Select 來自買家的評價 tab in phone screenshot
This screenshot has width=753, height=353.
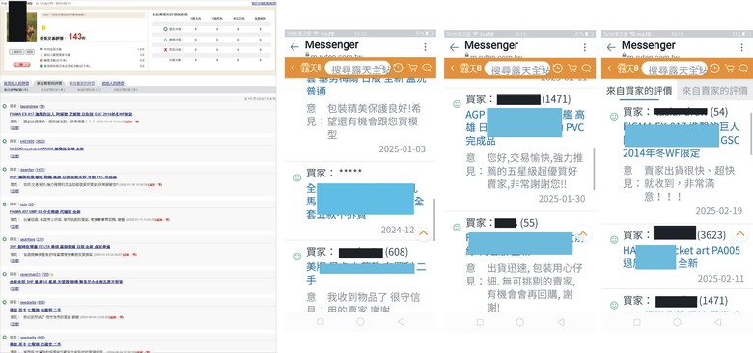638,90
